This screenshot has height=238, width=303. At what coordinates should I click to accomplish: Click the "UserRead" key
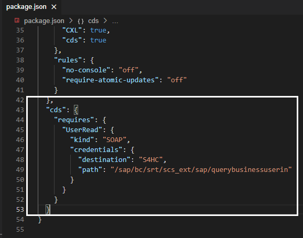click(x=82, y=130)
